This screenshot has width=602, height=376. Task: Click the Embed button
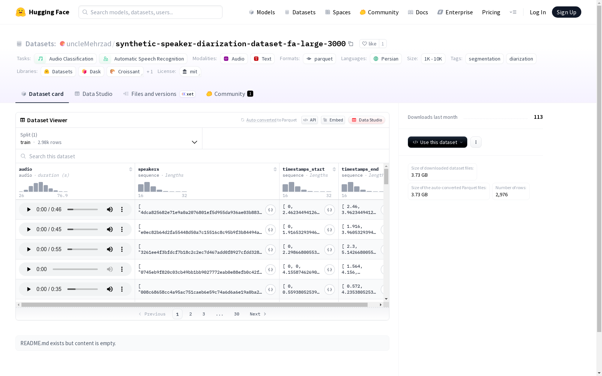pos(333,120)
